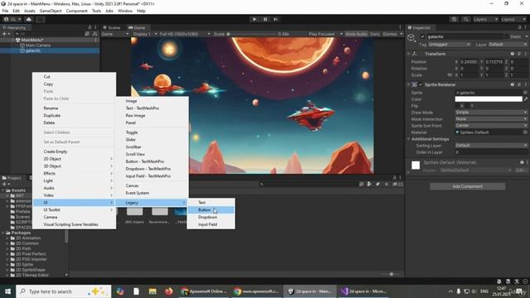Open the Layout dropdown in toolbar
This screenshot has width=530, height=298.
[x=513, y=19]
